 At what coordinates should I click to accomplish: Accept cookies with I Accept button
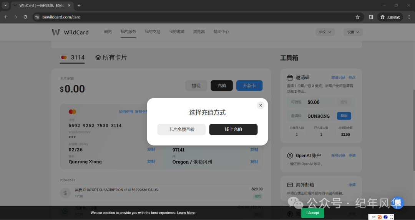point(312,213)
